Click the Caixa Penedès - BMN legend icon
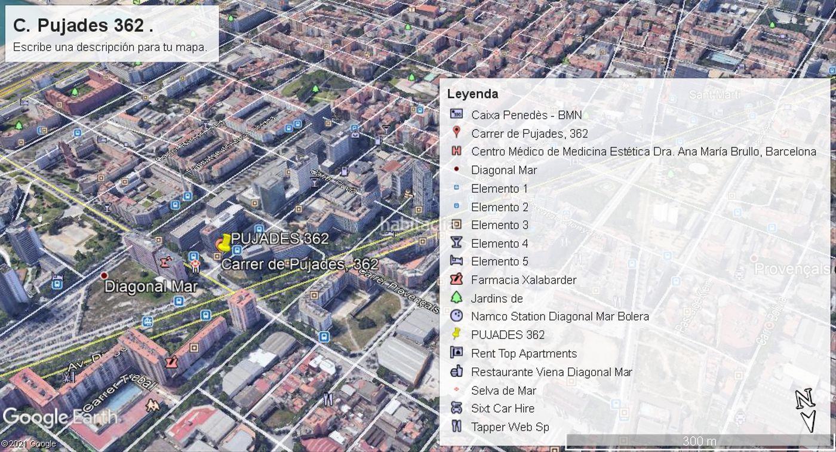This screenshot has height=452, width=836. coord(457,114)
